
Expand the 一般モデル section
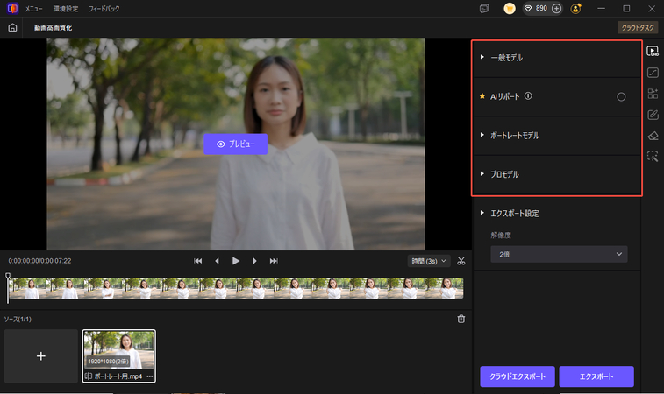[506, 57]
